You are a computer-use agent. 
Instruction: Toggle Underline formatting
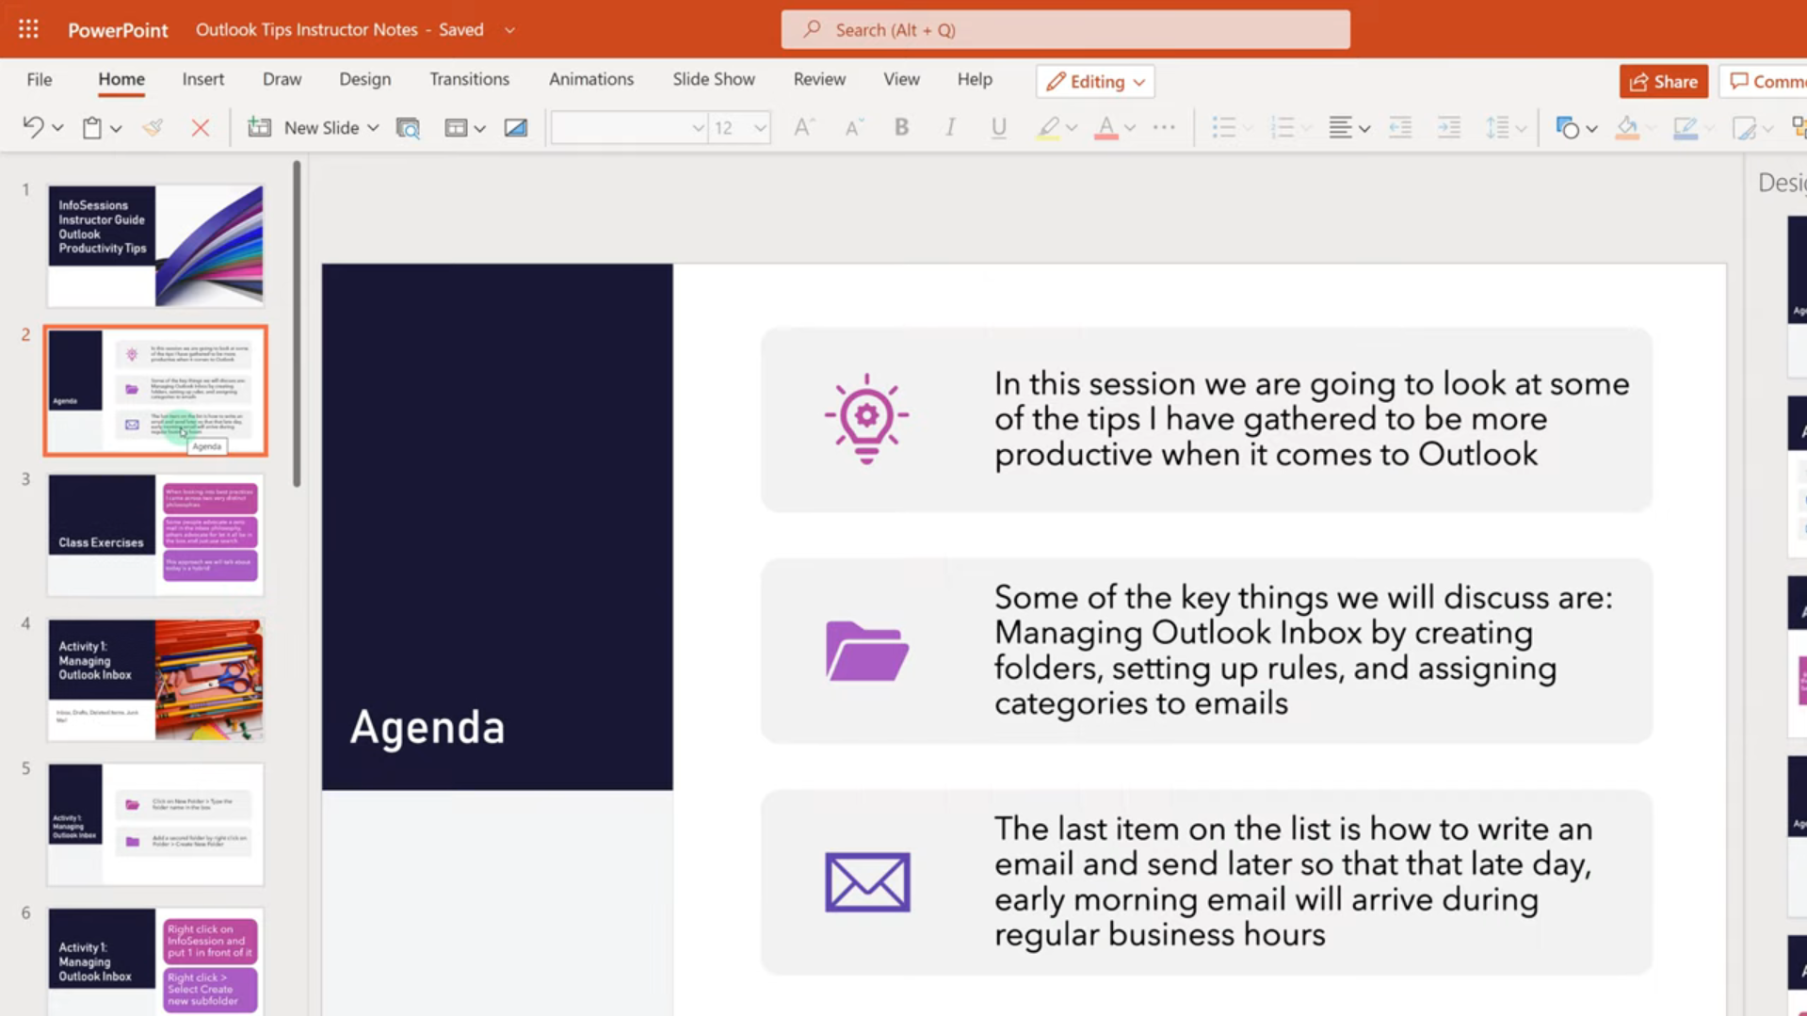click(999, 127)
